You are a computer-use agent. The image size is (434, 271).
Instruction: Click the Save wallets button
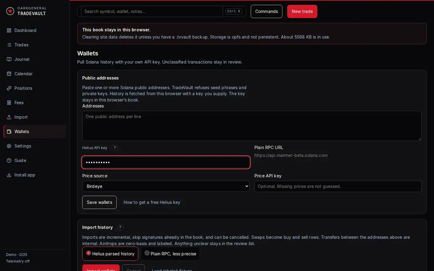click(99, 202)
